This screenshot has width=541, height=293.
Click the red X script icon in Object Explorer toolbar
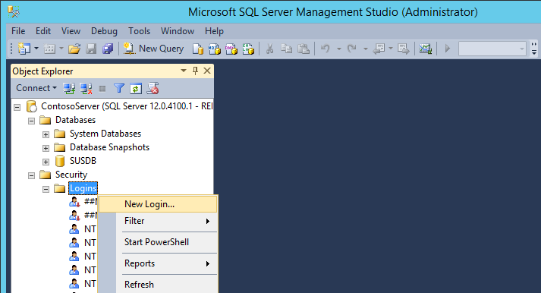153,89
